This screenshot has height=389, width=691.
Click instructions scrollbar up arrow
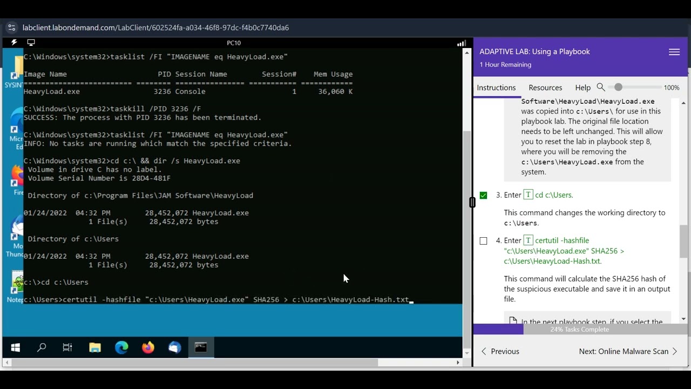tap(683, 103)
